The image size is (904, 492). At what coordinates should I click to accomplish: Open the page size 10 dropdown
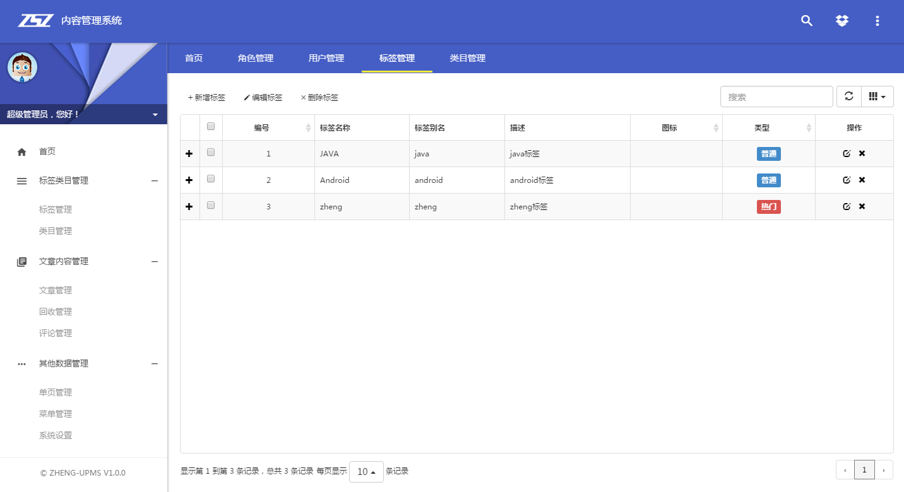pos(366,472)
